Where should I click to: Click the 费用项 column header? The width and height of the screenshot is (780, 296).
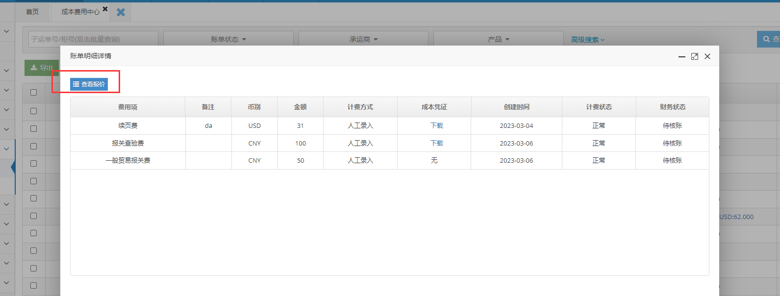click(127, 107)
